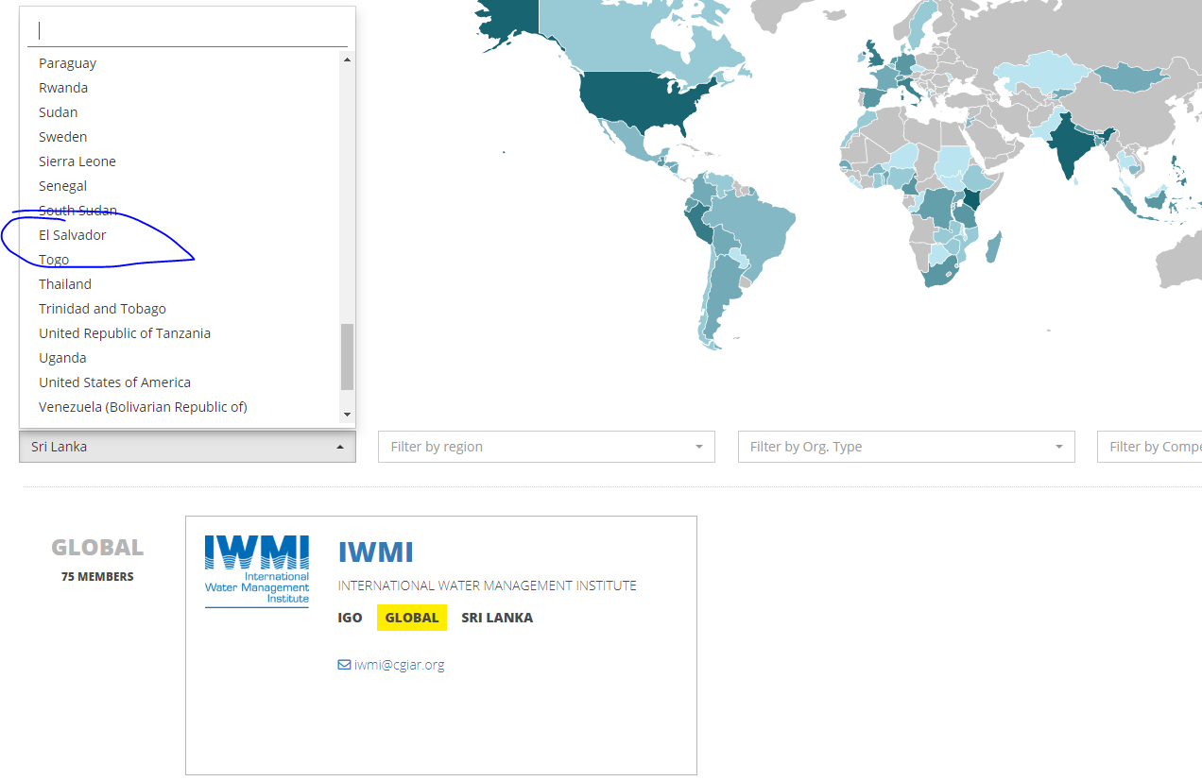
Task: Open the Filter by region dropdown
Action: [546, 447]
